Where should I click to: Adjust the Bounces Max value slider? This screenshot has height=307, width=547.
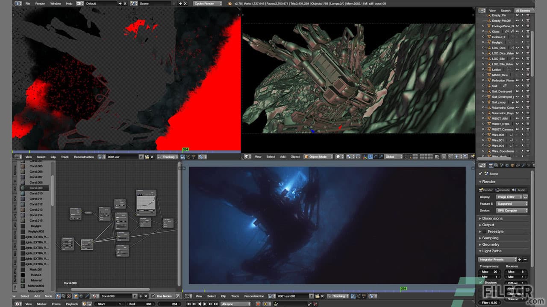[516, 272]
